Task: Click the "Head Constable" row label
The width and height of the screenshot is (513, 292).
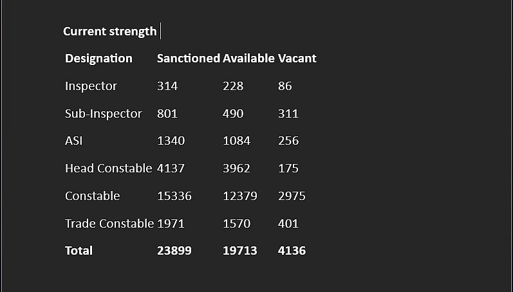Action: click(109, 169)
